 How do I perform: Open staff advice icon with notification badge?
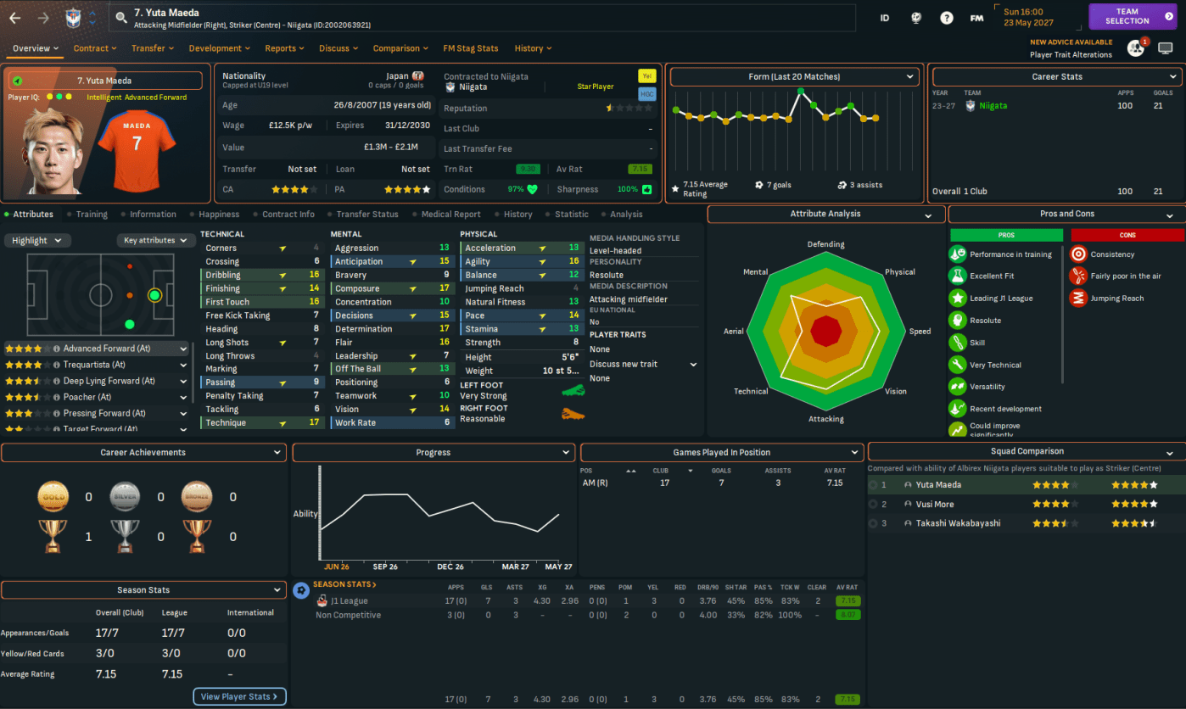point(1135,47)
